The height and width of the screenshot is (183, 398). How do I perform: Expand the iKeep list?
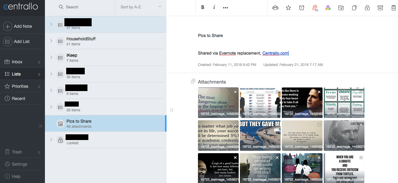(51, 57)
